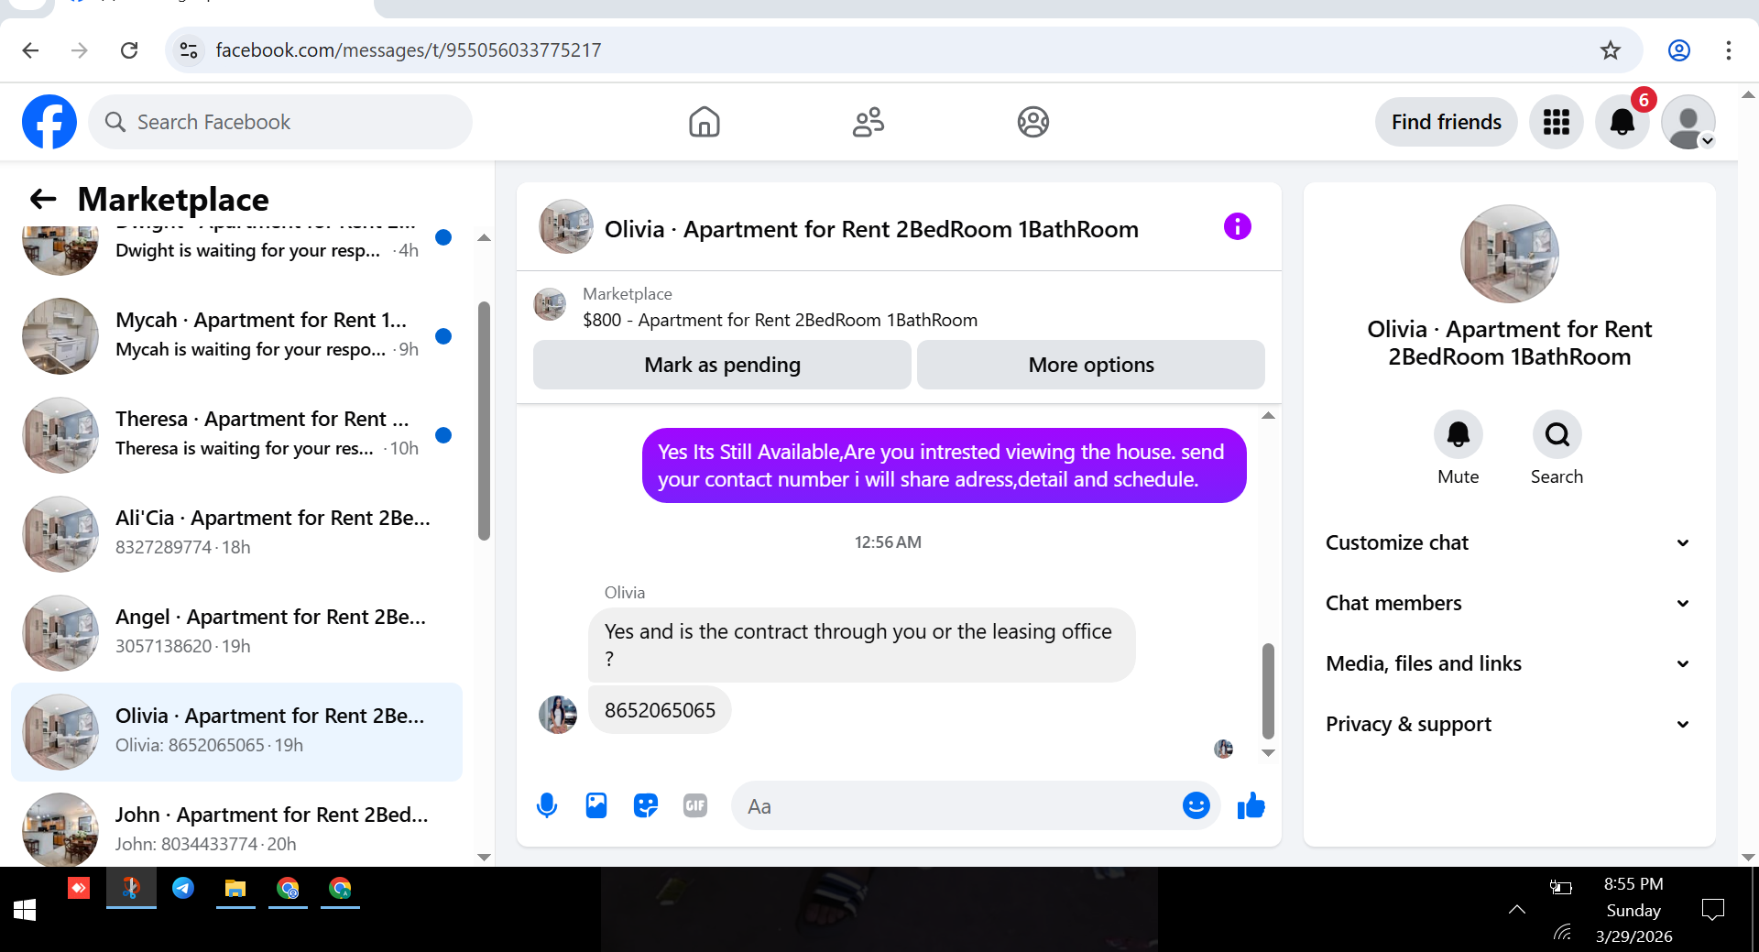Viewport: 1759px width, 952px height.
Task: Click the Facebook logo
Action: pos(49,122)
